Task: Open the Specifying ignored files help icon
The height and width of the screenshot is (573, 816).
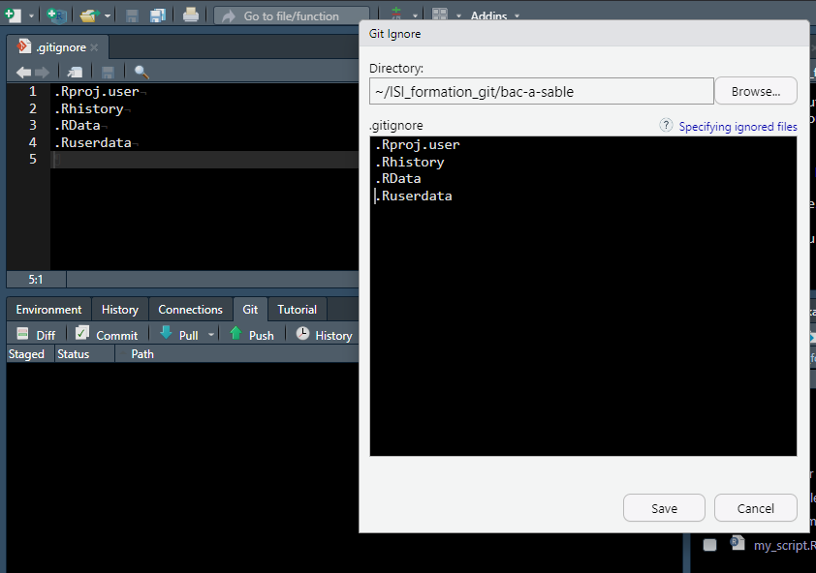Action: coord(666,126)
